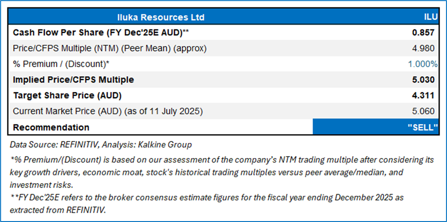The image size is (447, 222).
Task: Select the 5.030 implied multiple value
Action: 423,80
